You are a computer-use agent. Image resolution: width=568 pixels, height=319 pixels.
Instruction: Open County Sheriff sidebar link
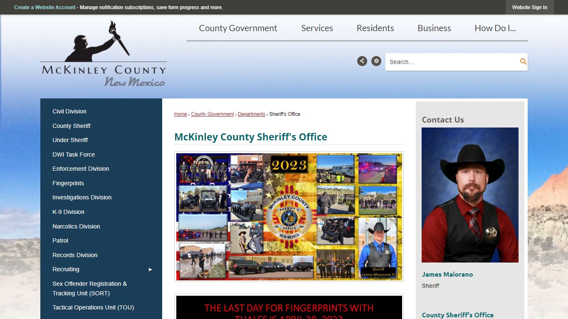tap(72, 126)
